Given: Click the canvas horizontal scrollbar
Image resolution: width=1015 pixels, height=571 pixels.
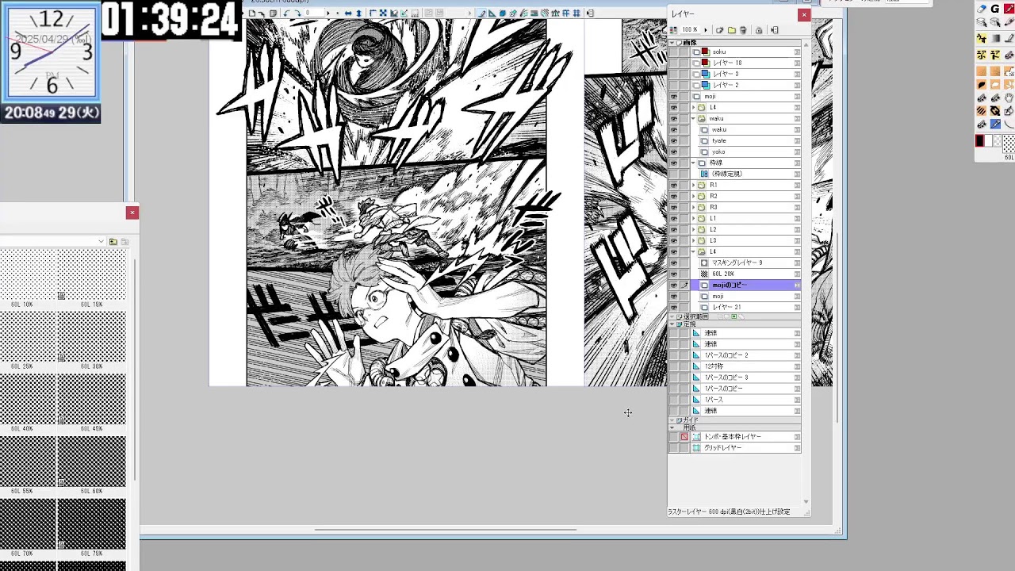Looking at the screenshot, I should 446,530.
